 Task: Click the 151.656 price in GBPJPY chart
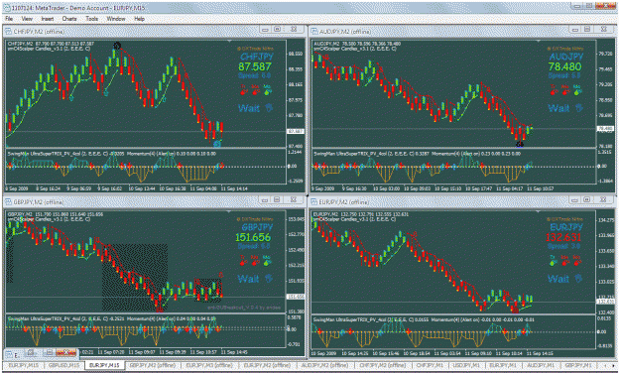pyautogui.click(x=253, y=237)
